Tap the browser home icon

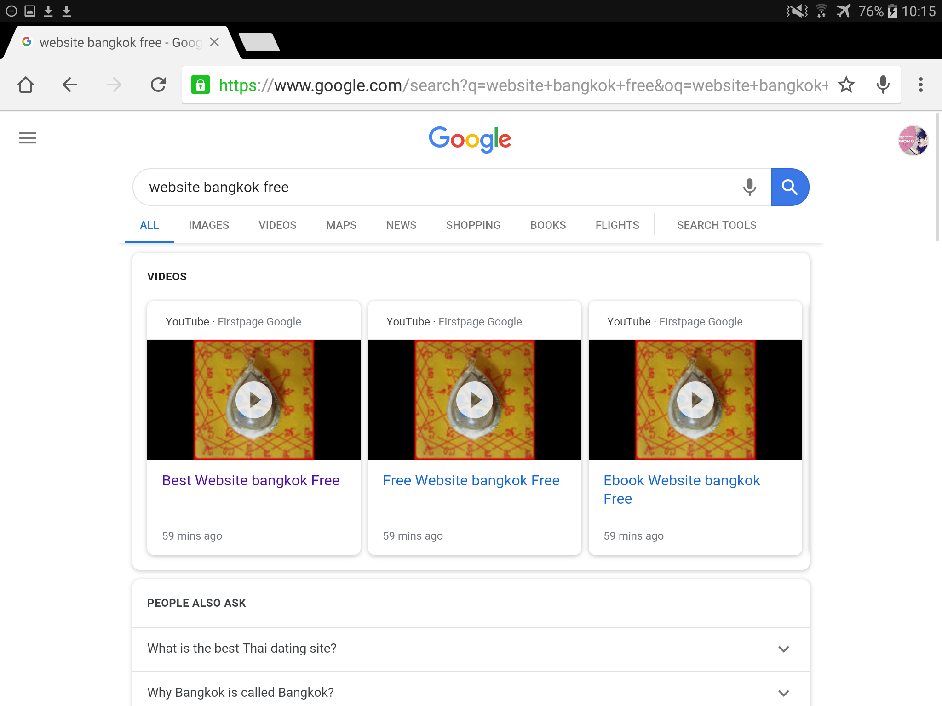[x=26, y=85]
